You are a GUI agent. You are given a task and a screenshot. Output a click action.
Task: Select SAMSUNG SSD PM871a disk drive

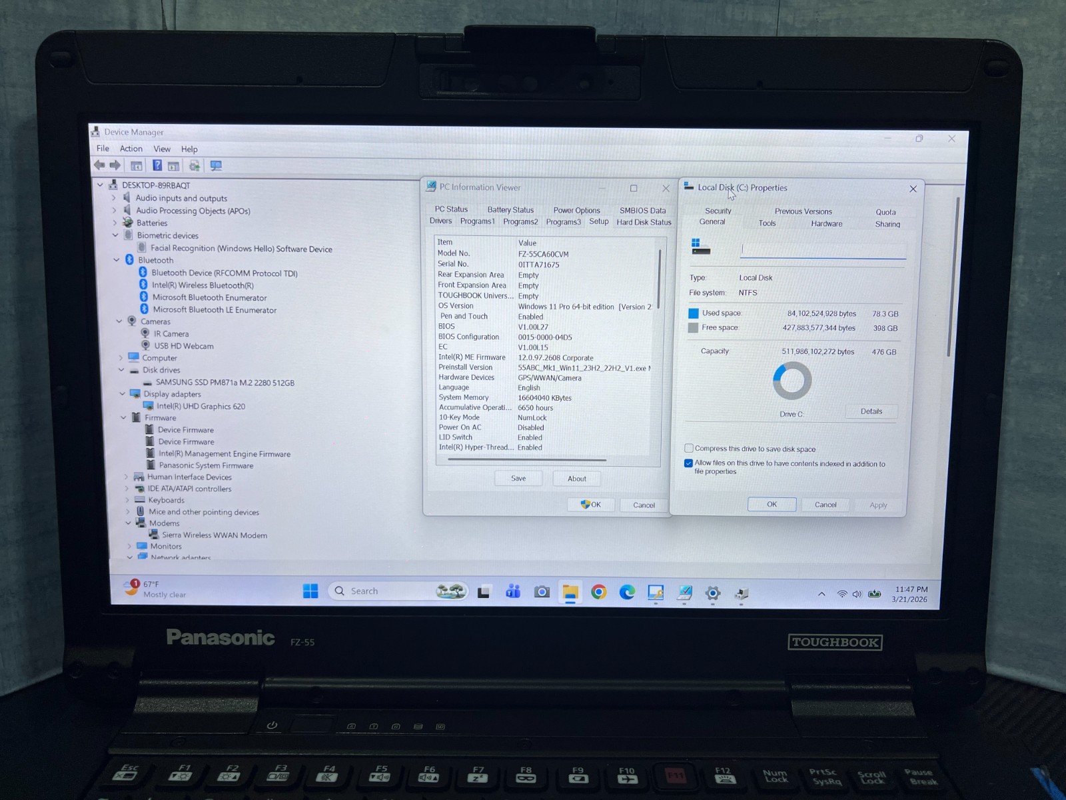point(225,383)
